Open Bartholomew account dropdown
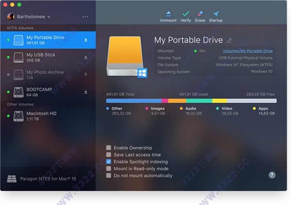 pyautogui.click(x=33, y=16)
